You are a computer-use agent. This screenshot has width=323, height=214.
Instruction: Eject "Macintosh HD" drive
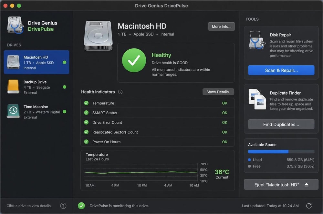coord(281,185)
